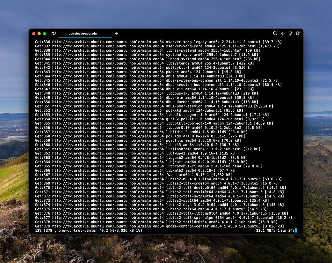332x263 pixels.
Task: Click the lightning bolt quick actions icon
Action: (x=283, y=33)
